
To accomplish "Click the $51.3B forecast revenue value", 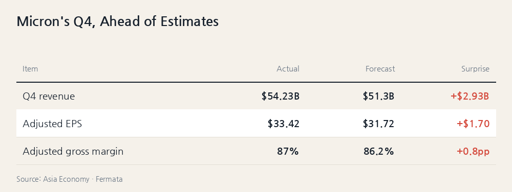I will click(x=378, y=97).
